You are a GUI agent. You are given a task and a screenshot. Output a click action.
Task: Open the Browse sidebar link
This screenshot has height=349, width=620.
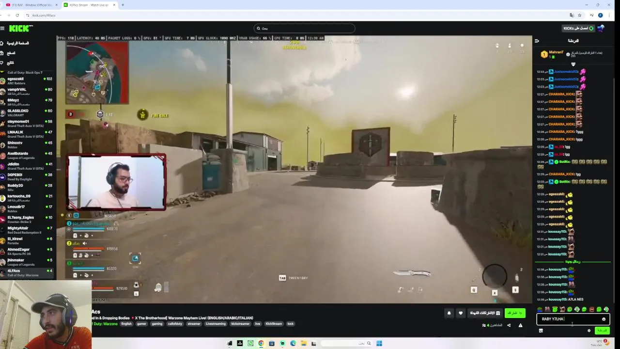pyautogui.click(x=8, y=53)
